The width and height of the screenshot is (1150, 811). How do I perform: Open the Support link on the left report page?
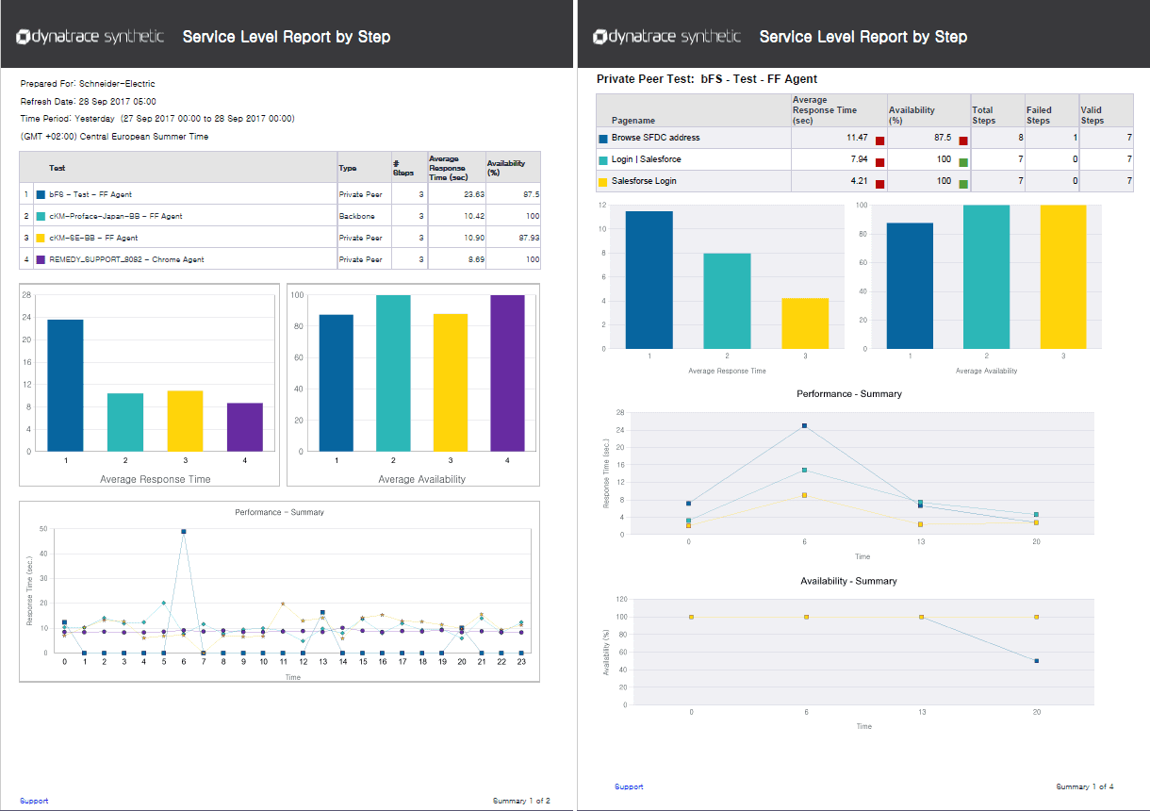point(34,801)
